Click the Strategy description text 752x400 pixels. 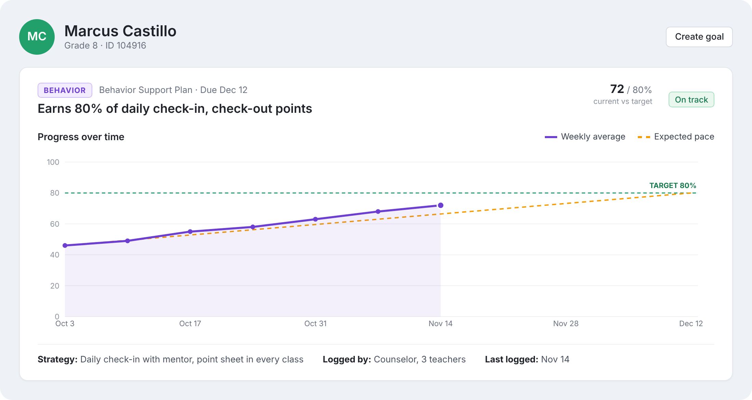point(171,359)
